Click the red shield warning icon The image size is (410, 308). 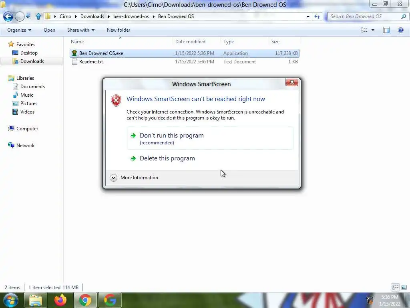(116, 100)
